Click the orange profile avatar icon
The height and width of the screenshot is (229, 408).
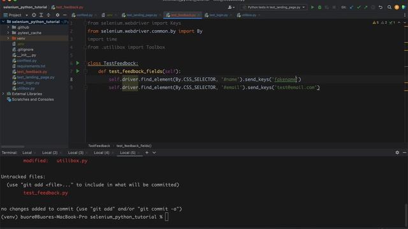397,7
